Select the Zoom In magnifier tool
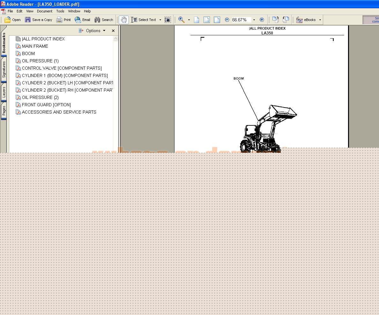This screenshot has height=315, width=379. [x=182, y=20]
